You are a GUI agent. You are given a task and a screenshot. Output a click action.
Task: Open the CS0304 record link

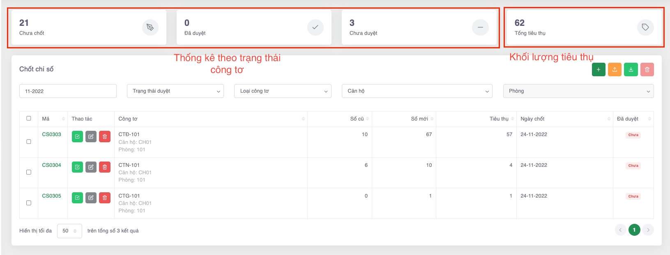click(x=51, y=165)
